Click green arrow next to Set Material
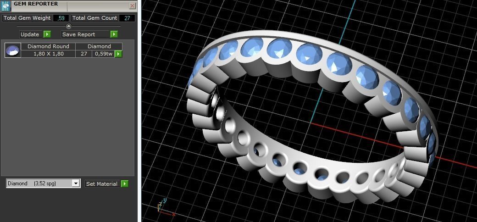The width and height of the screenshot is (477, 222). click(x=125, y=183)
